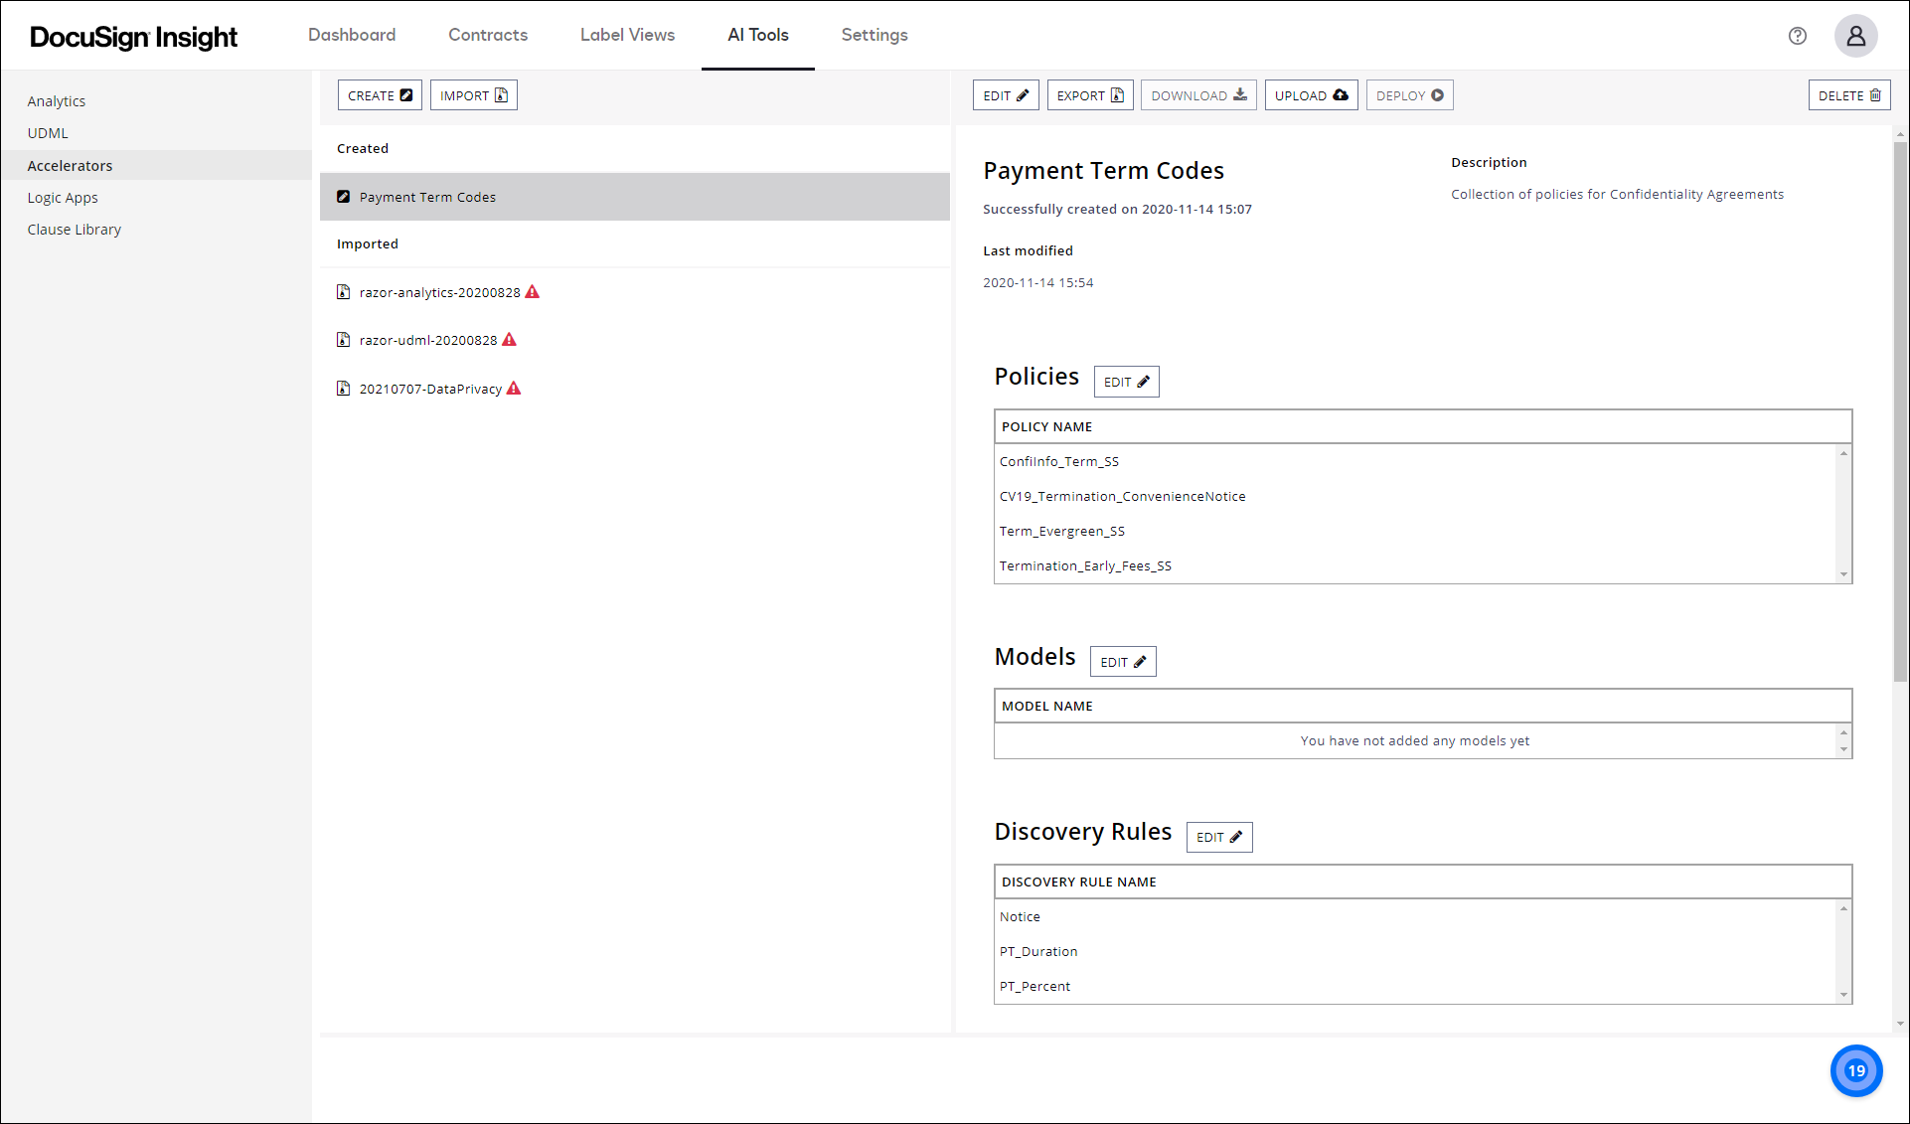Select the Term_Evergreen_SS policy row
This screenshot has width=1910, height=1124.
(x=1062, y=531)
